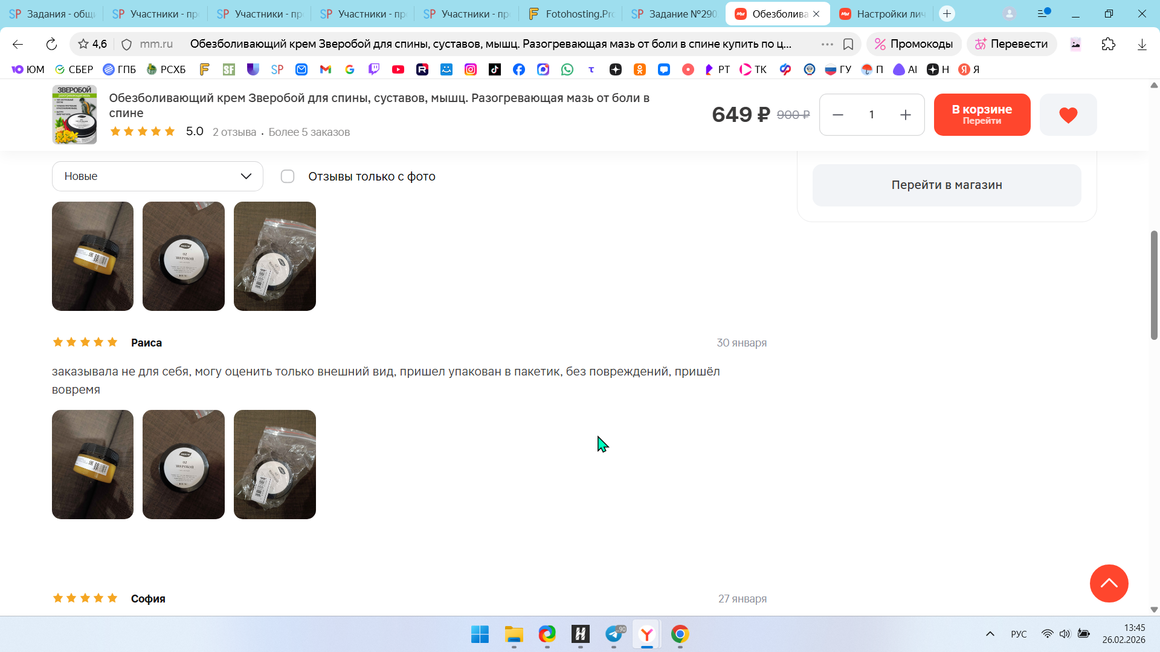Click the scroll-to-top red arrow button
The width and height of the screenshot is (1160, 652).
point(1109,583)
